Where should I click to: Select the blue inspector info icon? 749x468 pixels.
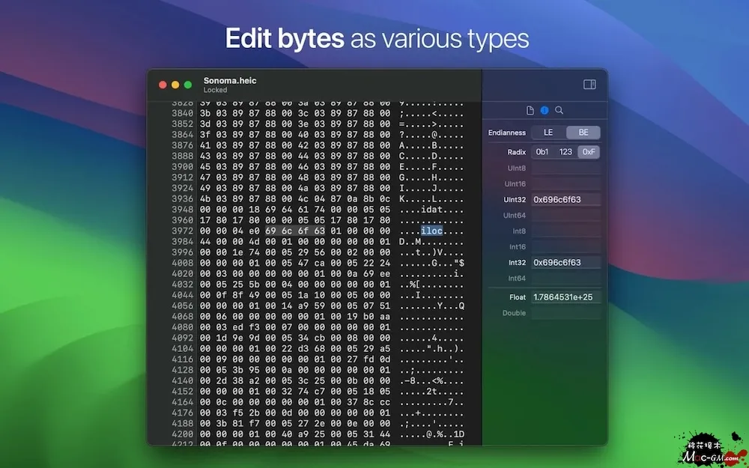click(x=545, y=110)
